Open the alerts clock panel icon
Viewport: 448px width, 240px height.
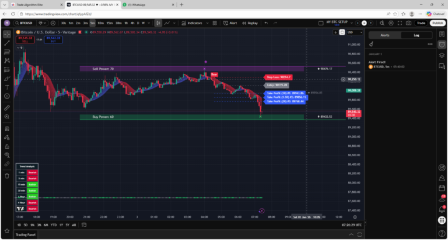pos(442,45)
